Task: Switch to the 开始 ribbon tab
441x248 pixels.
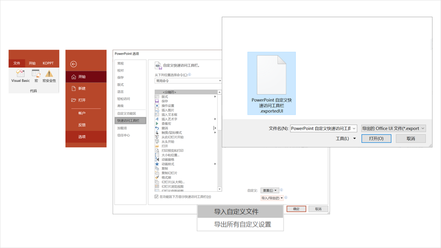Action: [32, 63]
